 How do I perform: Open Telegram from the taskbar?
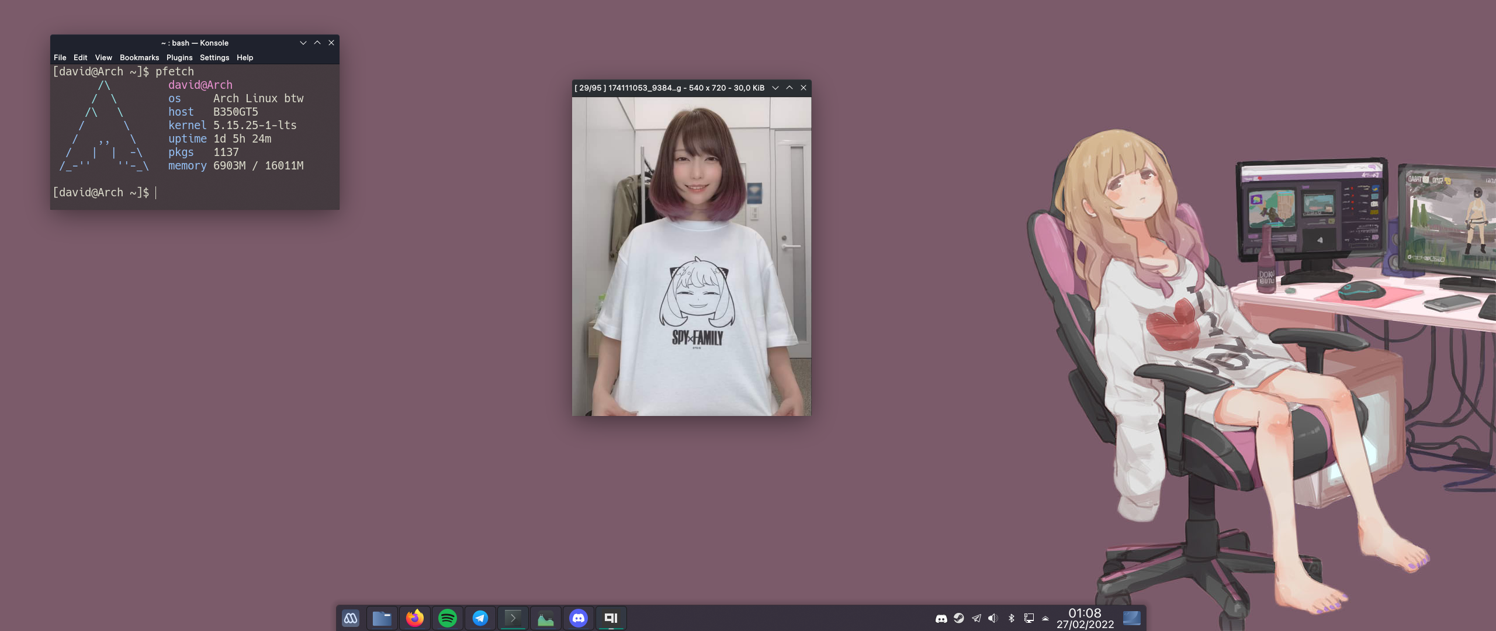[480, 618]
